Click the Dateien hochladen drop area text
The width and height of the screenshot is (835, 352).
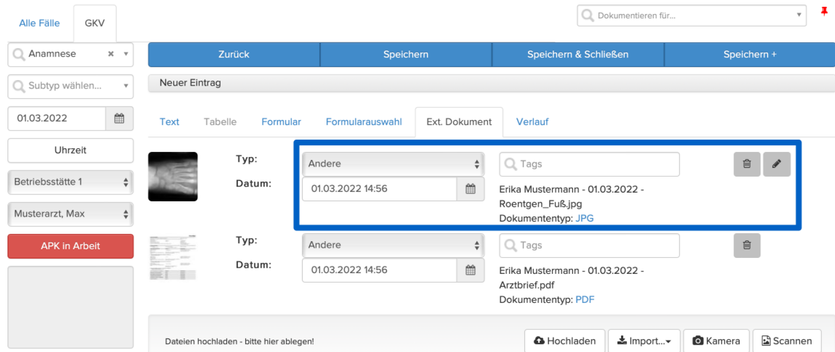coord(239,342)
